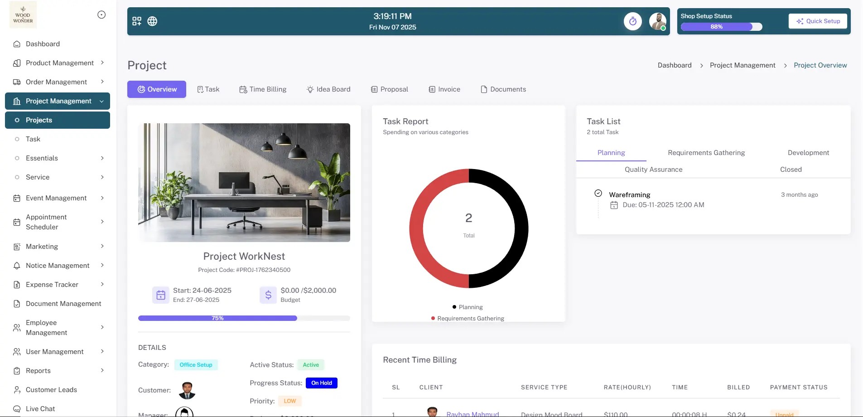The width and height of the screenshot is (863, 417).
Task: Open the stopwatch timer icon near profile avatar
Action: click(x=633, y=21)
